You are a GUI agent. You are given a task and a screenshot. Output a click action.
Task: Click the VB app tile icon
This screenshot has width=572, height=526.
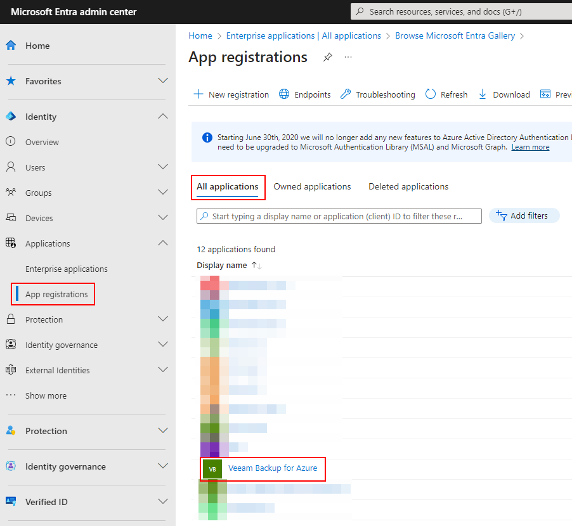(x=212, y=469)
